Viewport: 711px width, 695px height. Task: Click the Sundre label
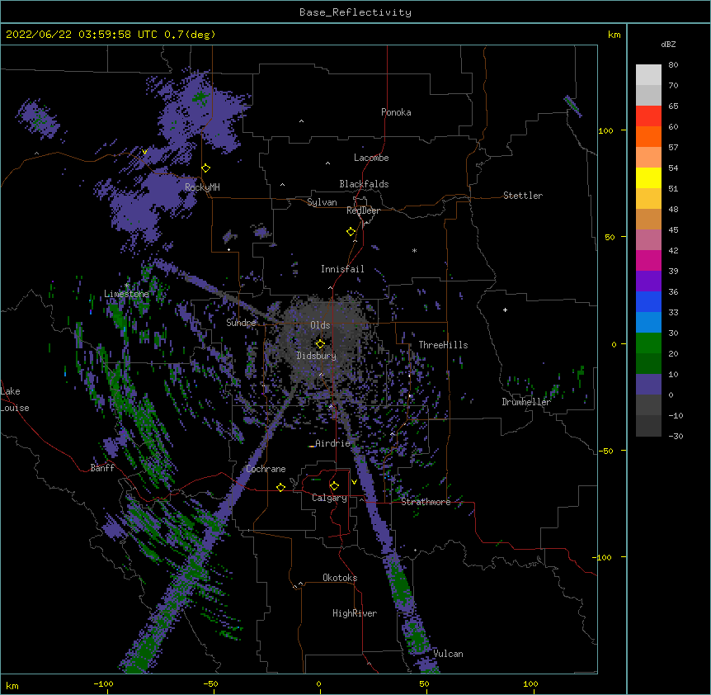(241, 323)
